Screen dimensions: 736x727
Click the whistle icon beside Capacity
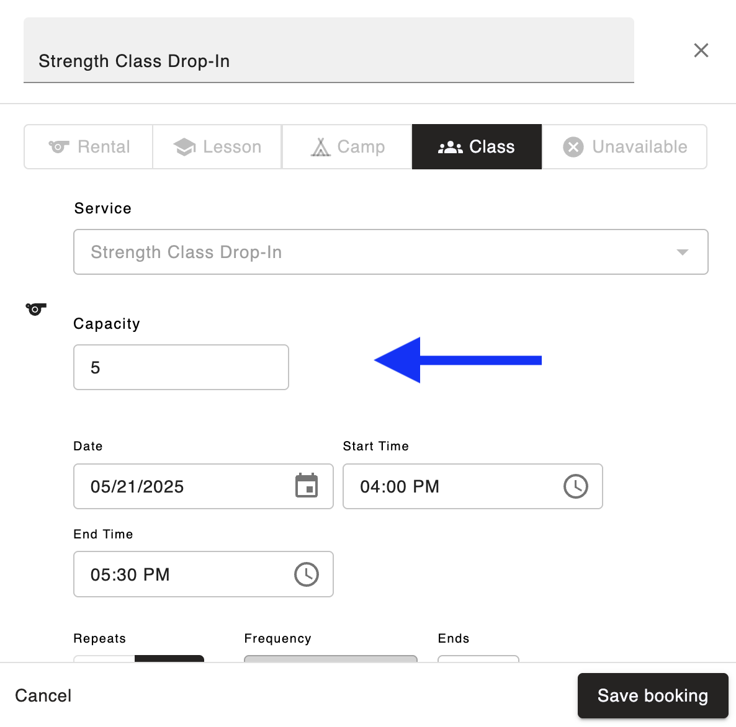(x=36, y=308)
